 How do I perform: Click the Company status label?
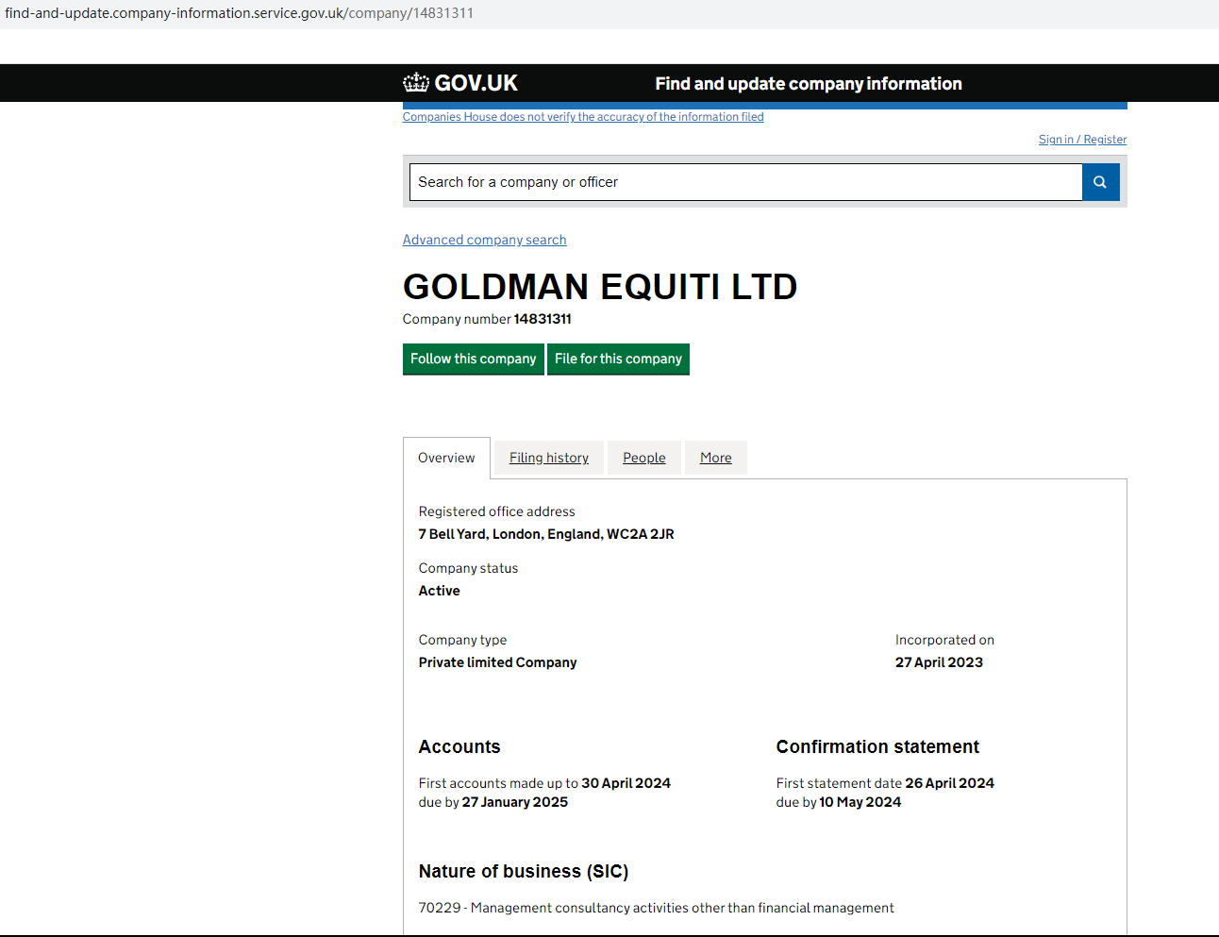(469, 568)
